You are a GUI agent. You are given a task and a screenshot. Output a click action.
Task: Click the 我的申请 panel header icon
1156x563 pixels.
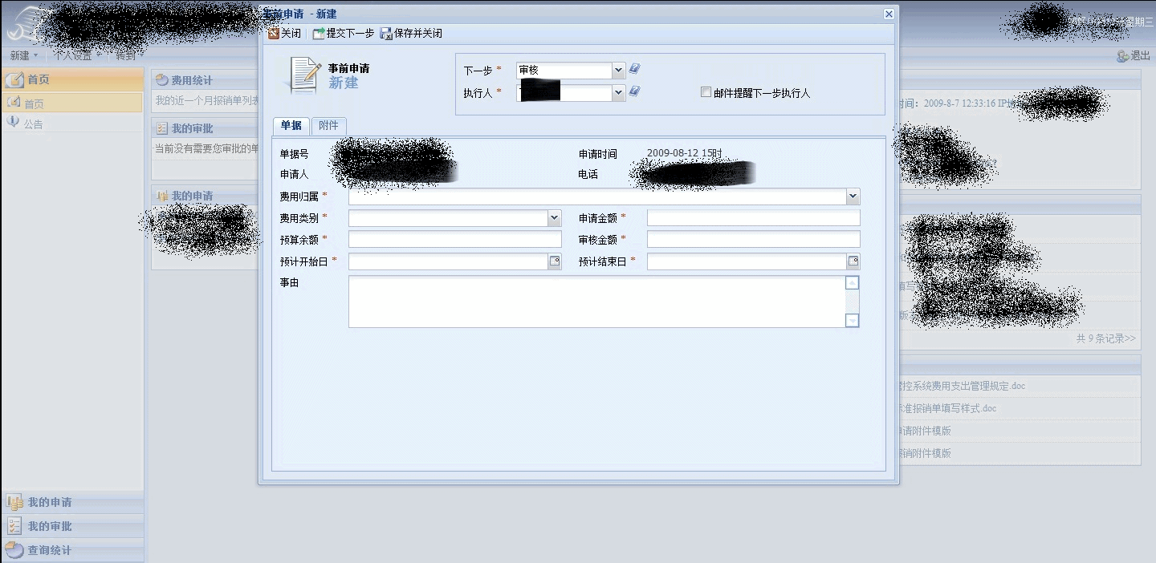[x=161, y=196]
